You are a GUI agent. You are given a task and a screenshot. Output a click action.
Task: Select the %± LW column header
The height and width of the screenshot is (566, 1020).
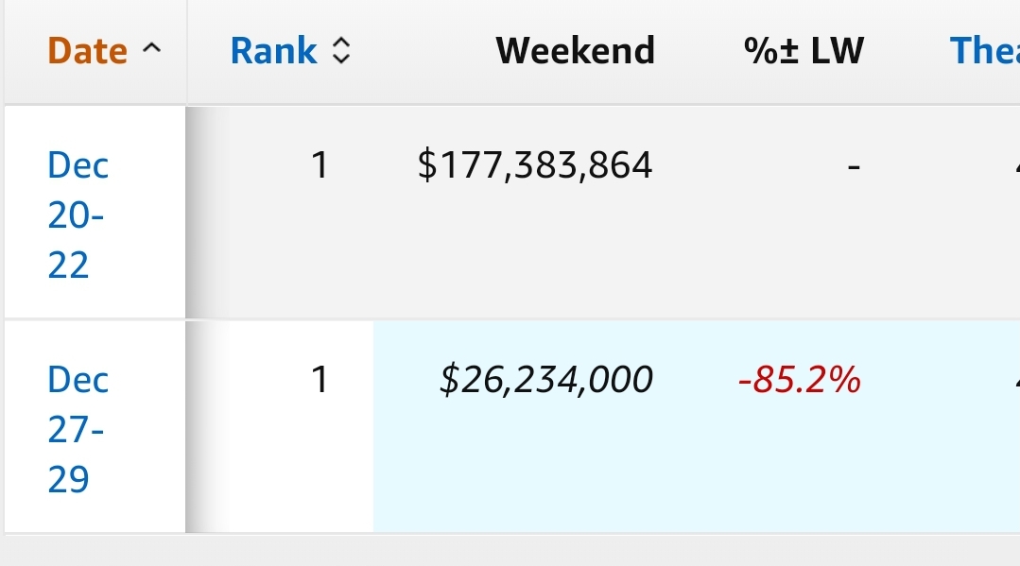click(804, 51)
